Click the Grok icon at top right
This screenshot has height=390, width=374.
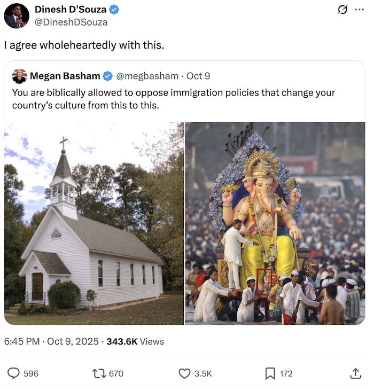[x=344, y=10]
